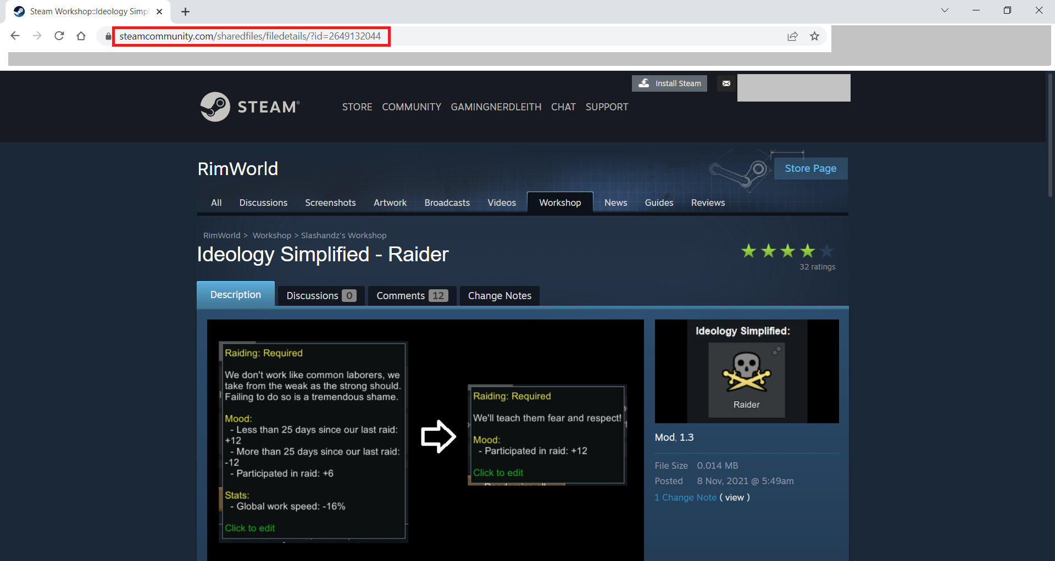
Task: Open the main mod preview screenshot
Action: click(425, 440)
